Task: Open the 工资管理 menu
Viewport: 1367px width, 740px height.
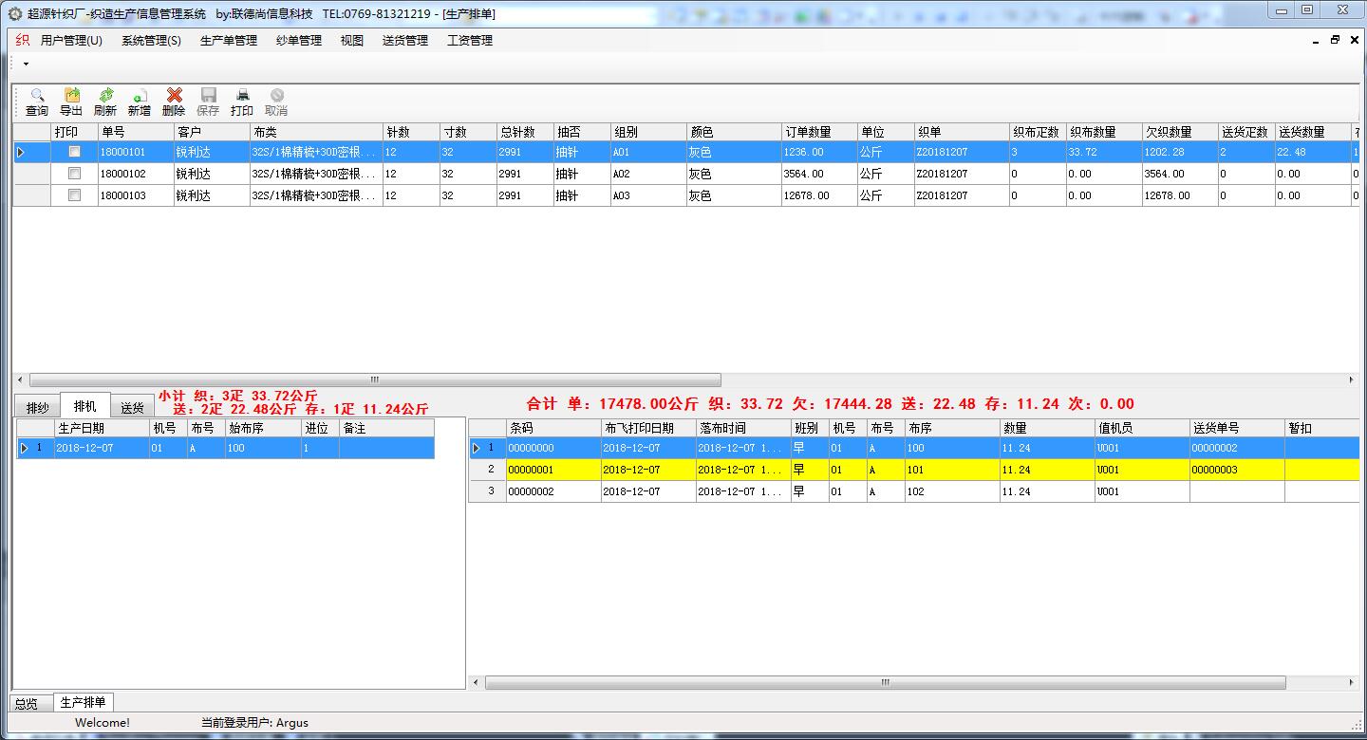Action: [470, 40]
